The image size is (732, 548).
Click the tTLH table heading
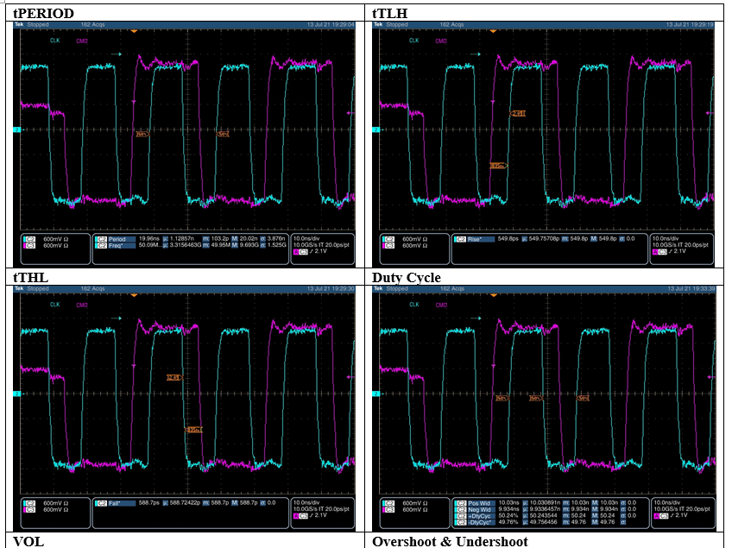click(x=390, y=13)
